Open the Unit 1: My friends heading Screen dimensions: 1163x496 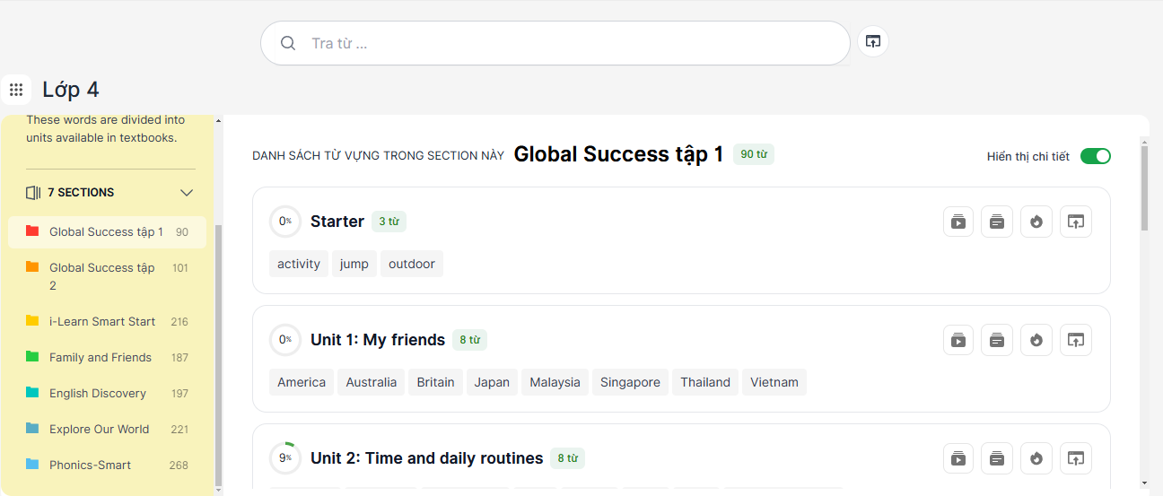[378, 340]
